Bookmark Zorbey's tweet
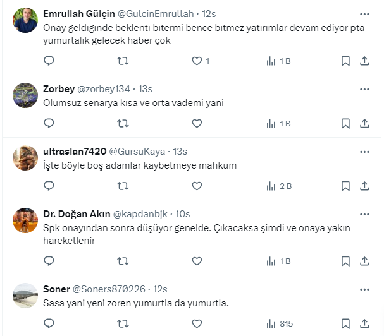Viewport: 384px width, 336px height. point(345,123)
